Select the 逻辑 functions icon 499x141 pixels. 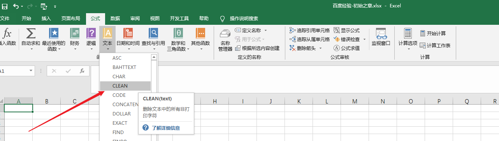click(91, 33)
